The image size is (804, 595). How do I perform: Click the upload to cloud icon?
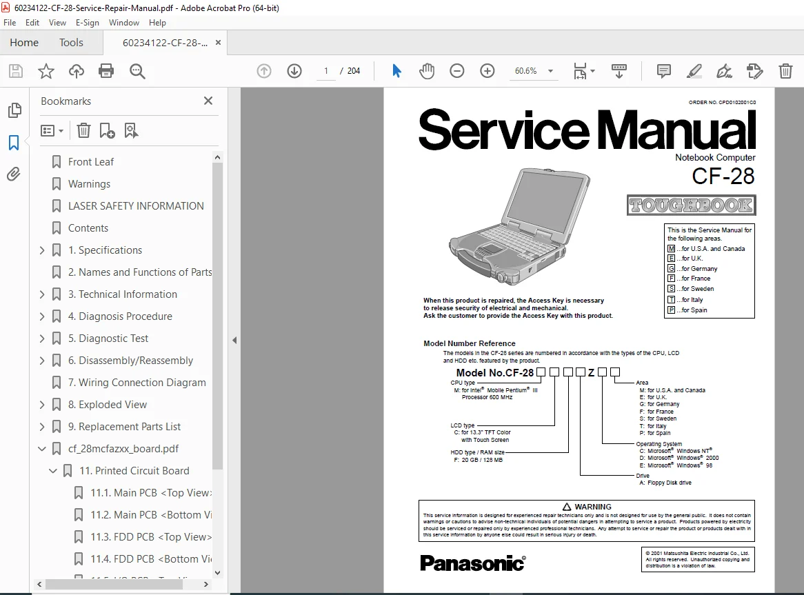(77, 71)
